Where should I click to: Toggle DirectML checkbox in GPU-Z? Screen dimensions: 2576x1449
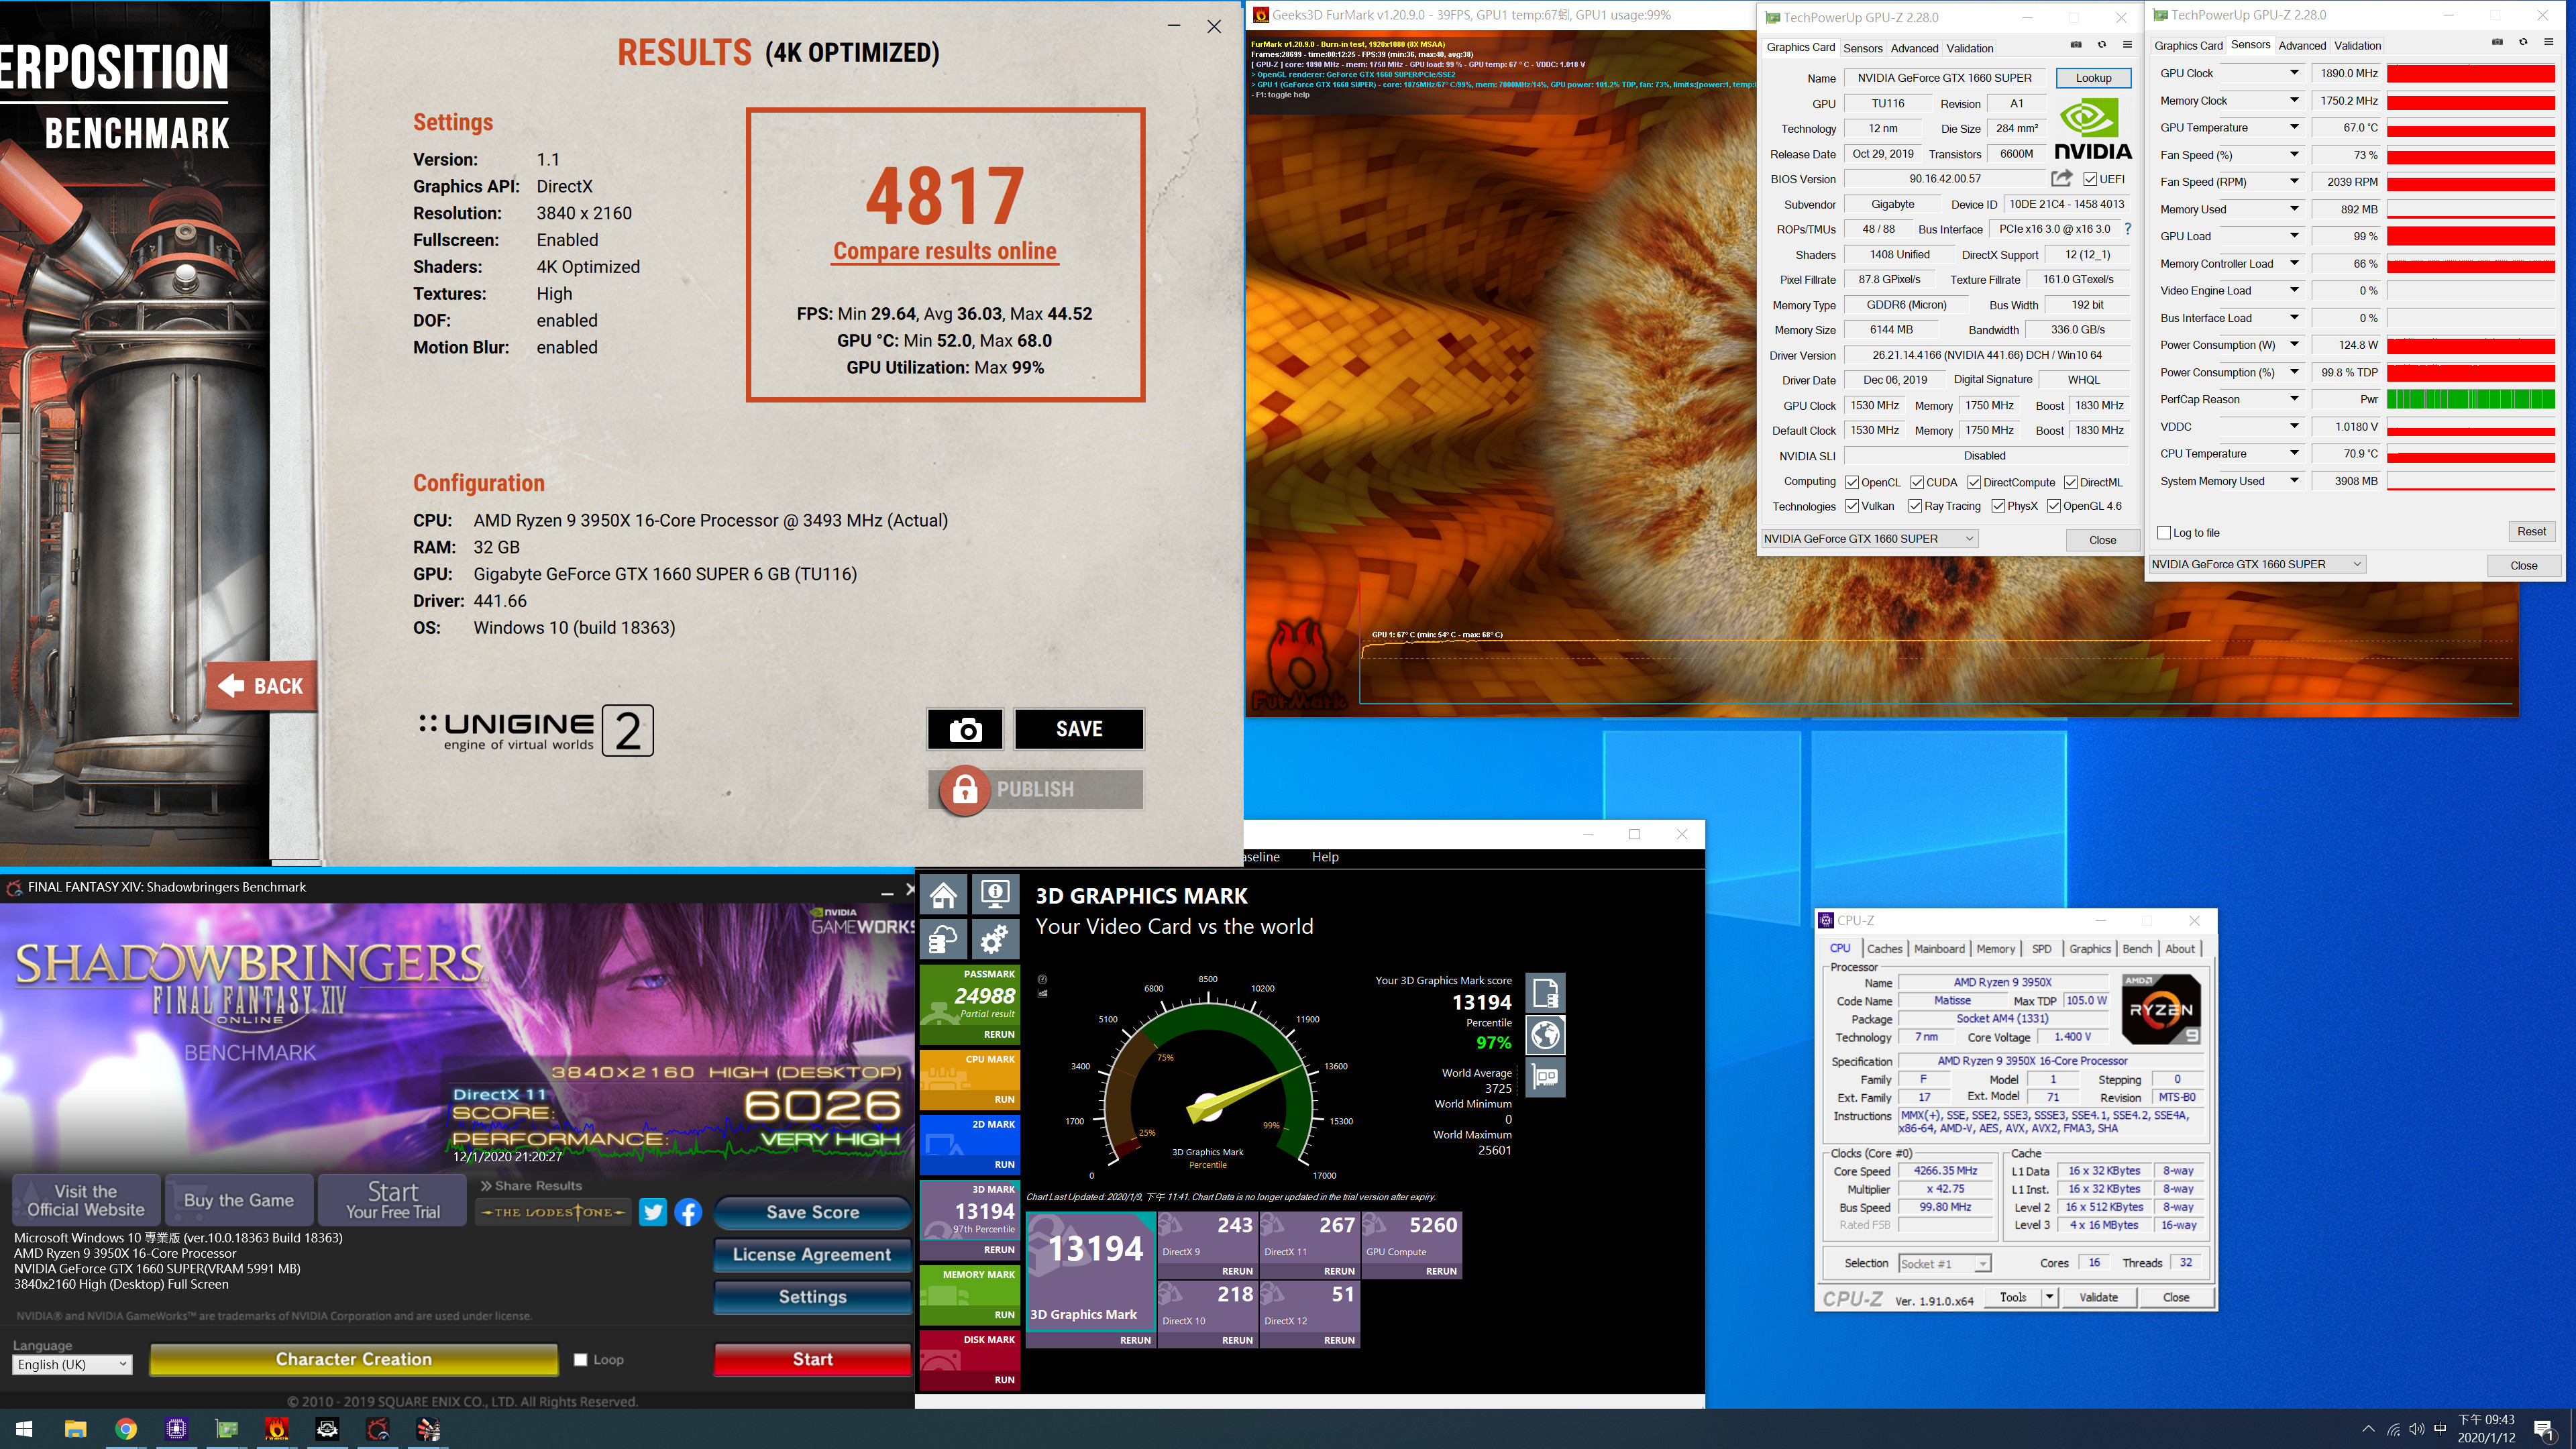click(2071, 482)
